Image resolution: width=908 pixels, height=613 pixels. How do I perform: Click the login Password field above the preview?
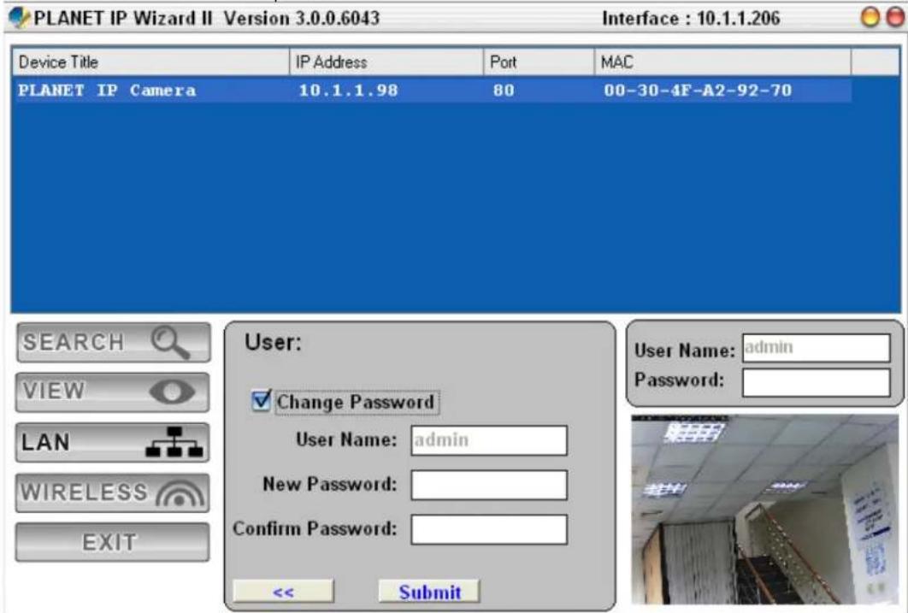[x=816, y=383]
